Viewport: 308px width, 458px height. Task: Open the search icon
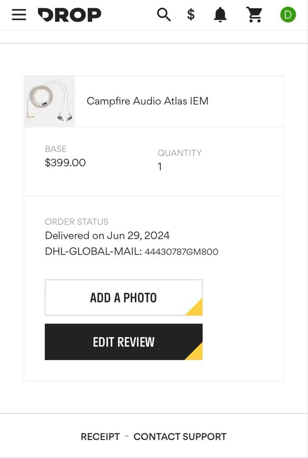(x=164, y=14)
